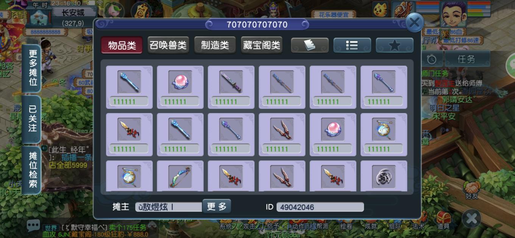Open the 好友 friends handshake icon
Viewport: 515px width, 238px height.
pos(472,190)
